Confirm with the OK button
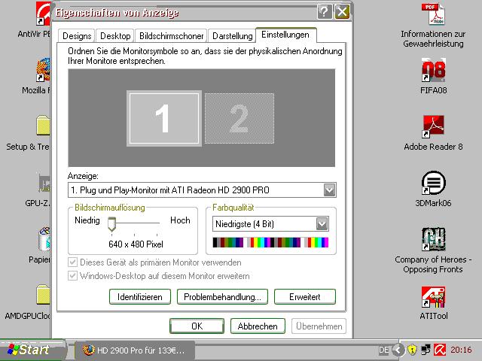 (197, 326)
